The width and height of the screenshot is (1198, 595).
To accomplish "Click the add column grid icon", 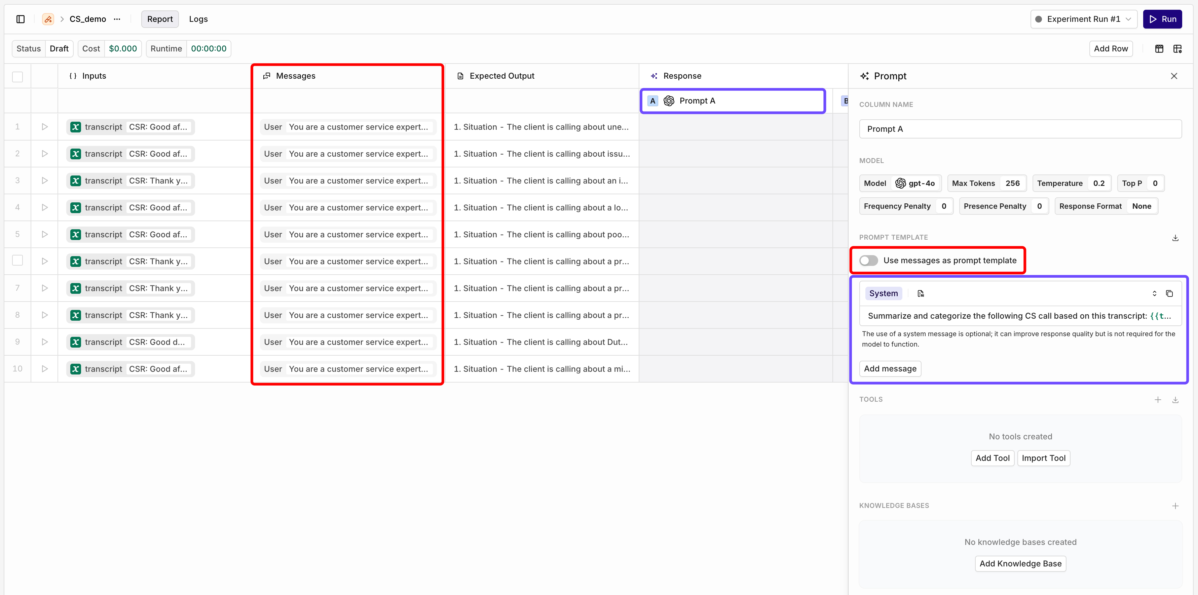I will pyautogui.click(x=1177, y=49).
